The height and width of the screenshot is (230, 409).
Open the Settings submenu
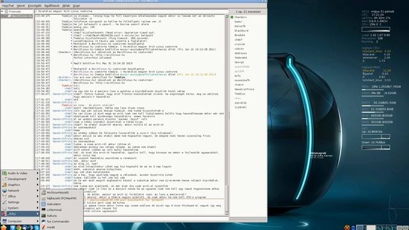20,202
